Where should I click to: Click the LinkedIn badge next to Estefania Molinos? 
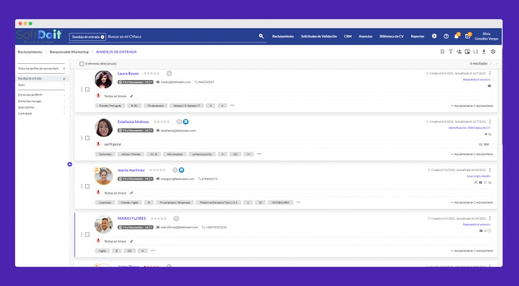[186, 122]
